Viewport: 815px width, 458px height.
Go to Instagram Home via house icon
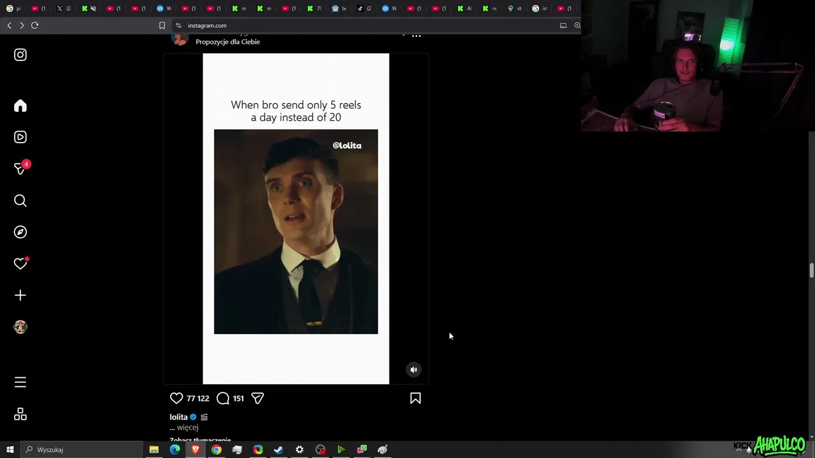coord(20,106)
